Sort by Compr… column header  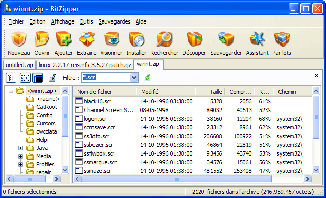tap(239, 92)
